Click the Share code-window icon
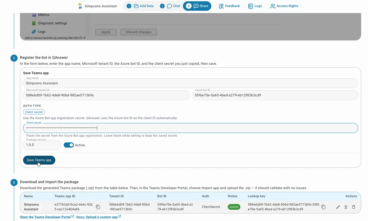 coord(196,6)
